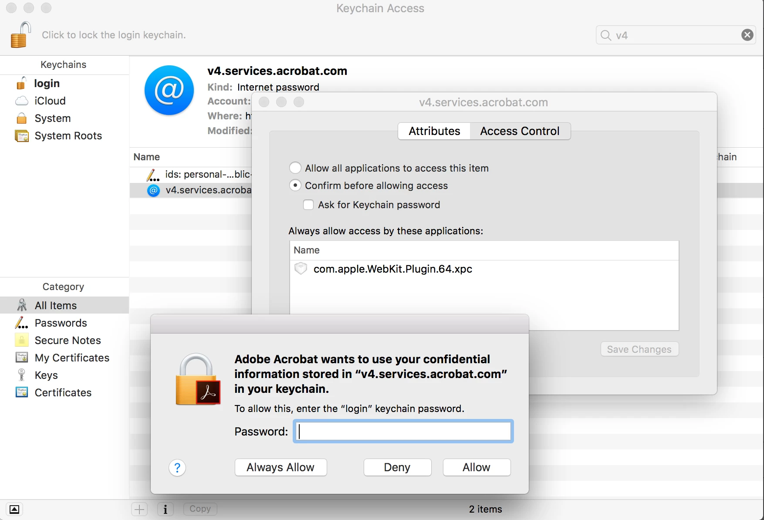
Task: Switch to the Attributes tab
Action: coord(434,131)
